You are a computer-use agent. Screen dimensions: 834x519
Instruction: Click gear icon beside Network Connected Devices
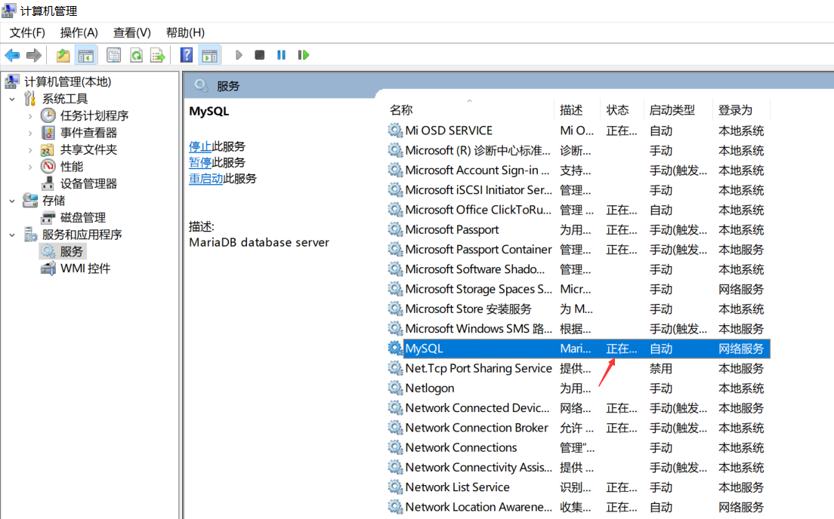pos(394,408)
